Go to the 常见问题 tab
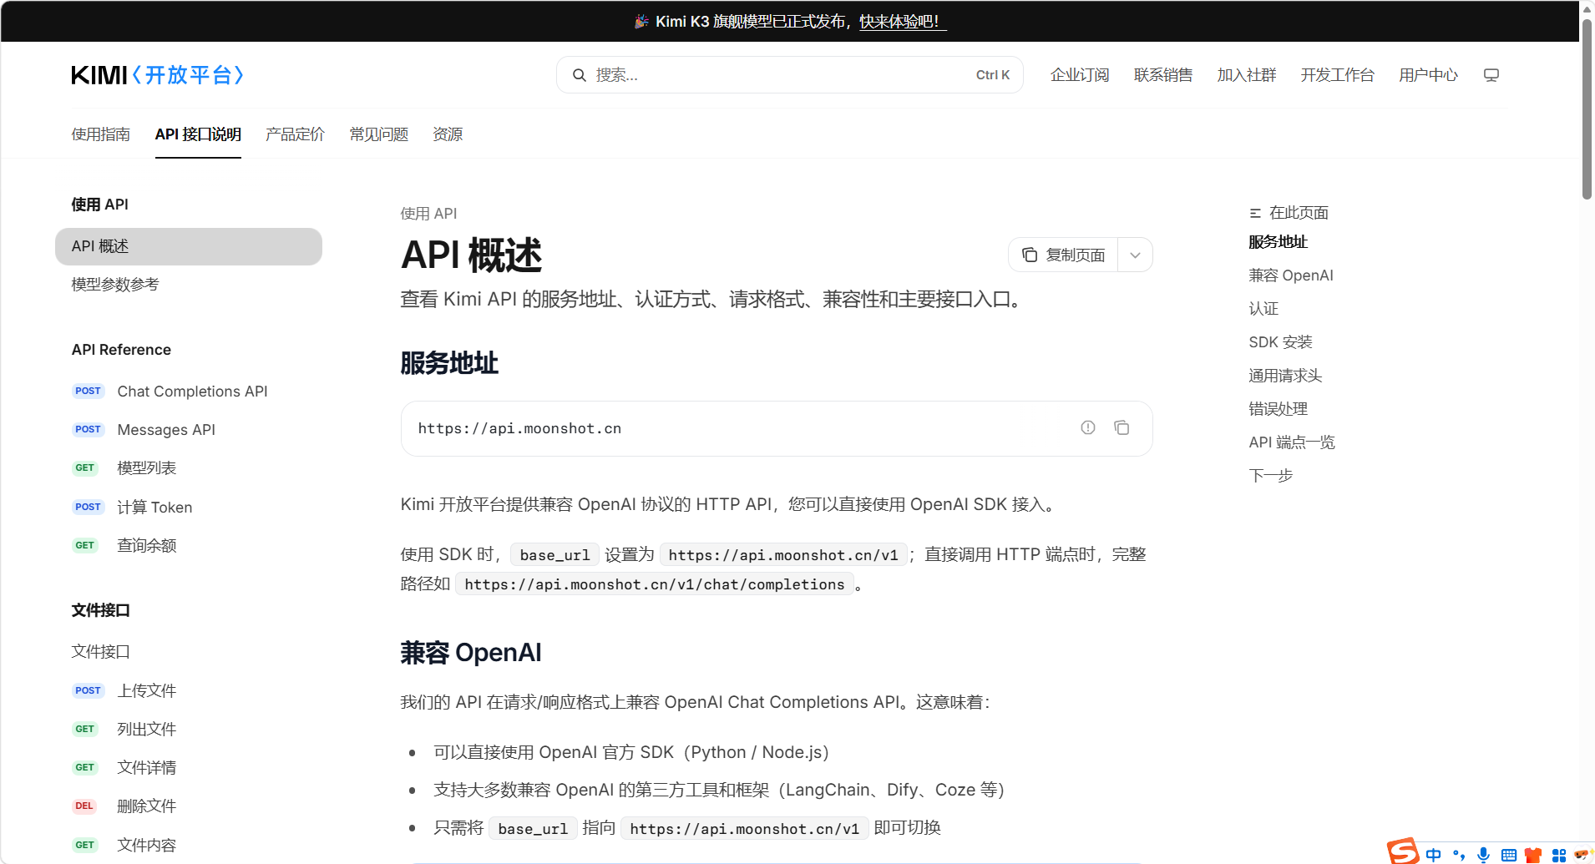Image resolution: width=1595 pixels, height=864 pixels. 379,134
